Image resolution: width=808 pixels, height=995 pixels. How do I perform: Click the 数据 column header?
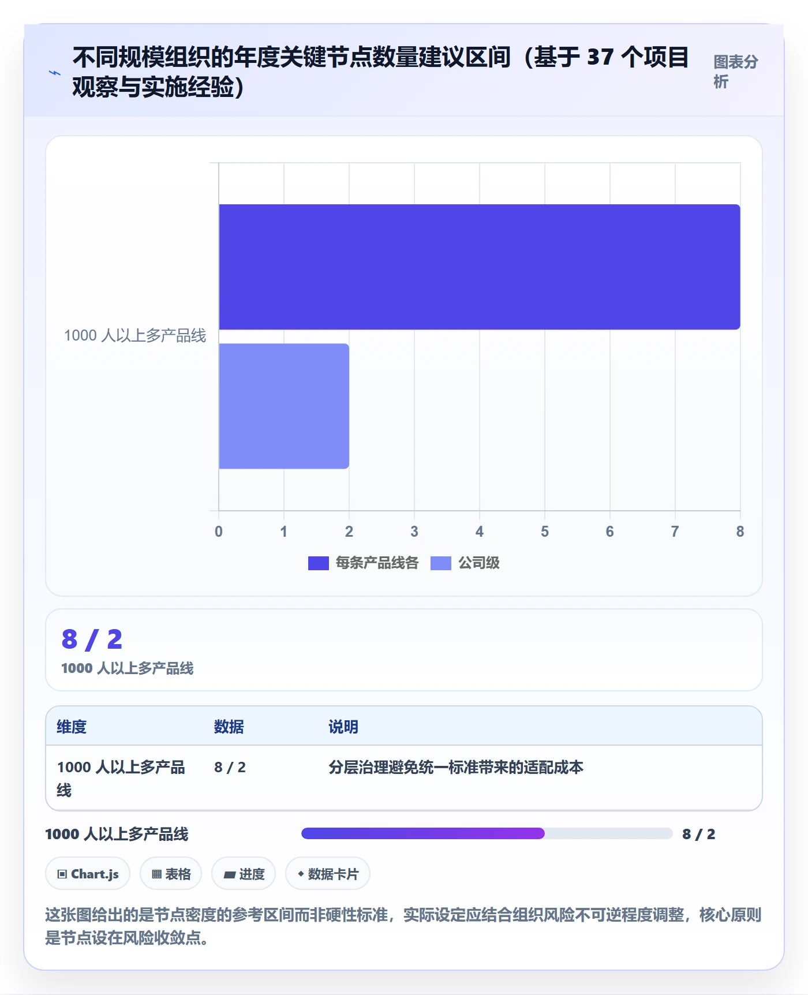click(x=229, y=727)
